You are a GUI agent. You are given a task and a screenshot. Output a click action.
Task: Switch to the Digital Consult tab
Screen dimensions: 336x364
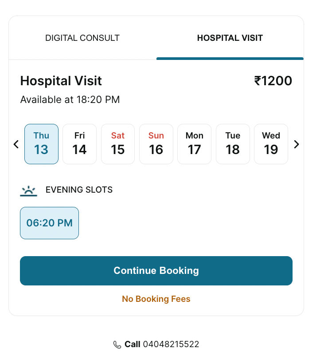click(x=82, y=38)
